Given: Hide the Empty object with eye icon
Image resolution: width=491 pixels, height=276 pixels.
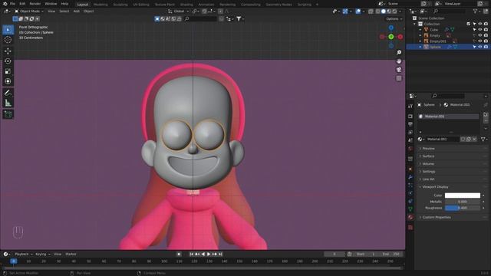Looking at the screenshot, I should click(480, 35).
